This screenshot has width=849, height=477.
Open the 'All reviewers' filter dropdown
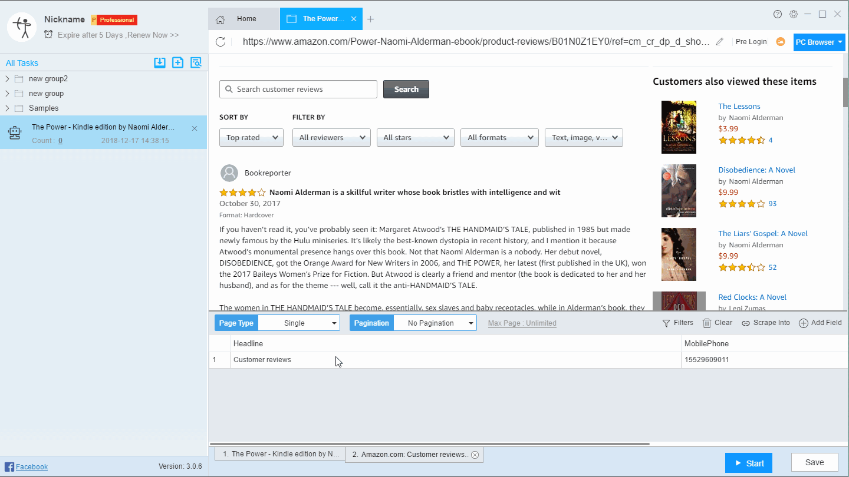(x=331, y=138)
